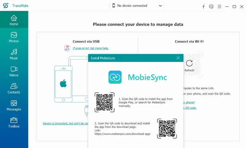Click the iTunes error Get more help link

90,48
